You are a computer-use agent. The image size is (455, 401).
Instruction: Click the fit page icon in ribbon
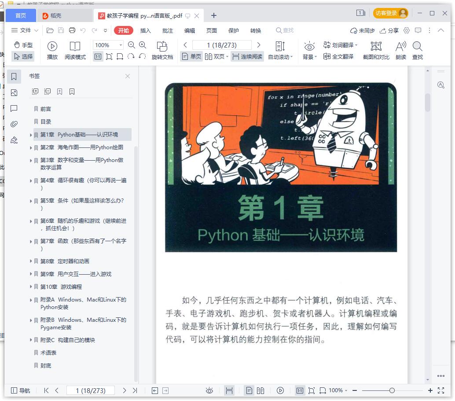109,56
